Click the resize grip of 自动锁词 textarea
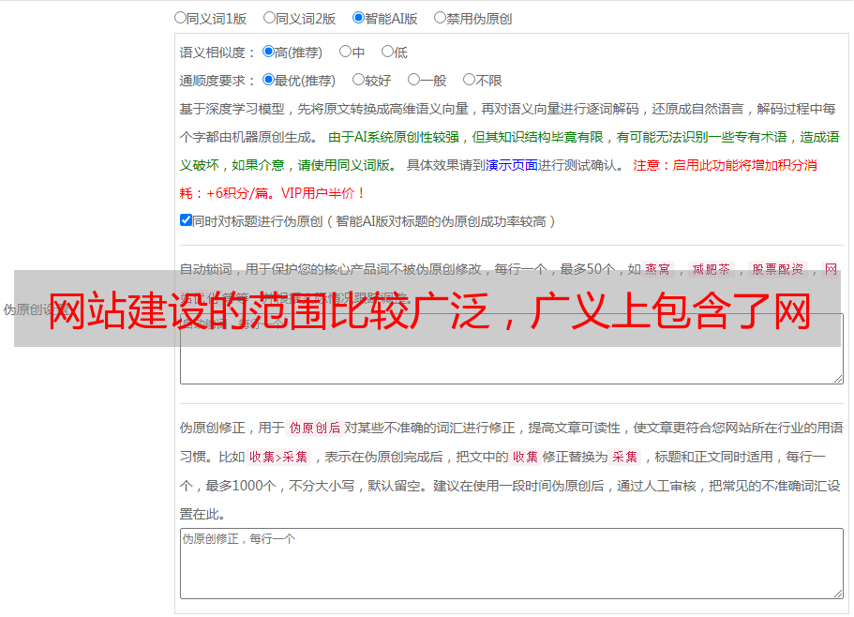The image size is (854, 617). click(838, 379)
